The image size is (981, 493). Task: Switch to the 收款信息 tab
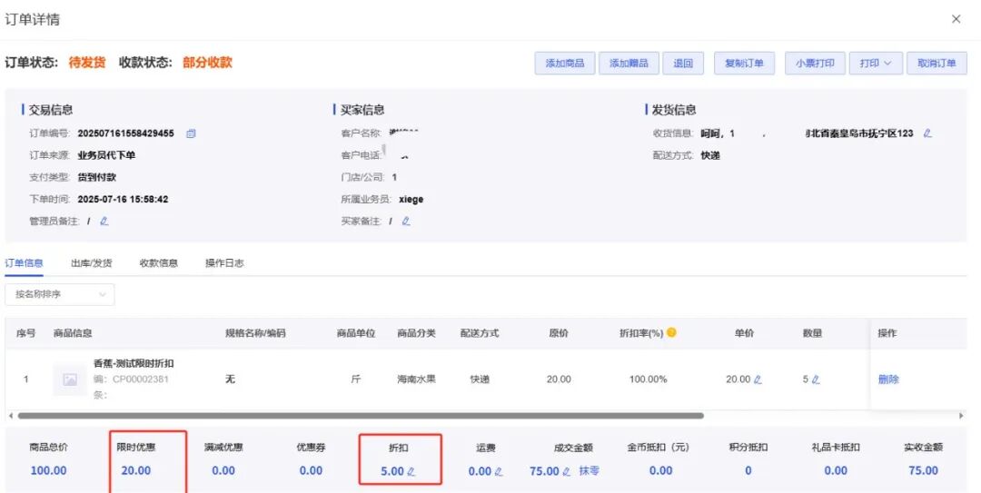tap(159, 262)
